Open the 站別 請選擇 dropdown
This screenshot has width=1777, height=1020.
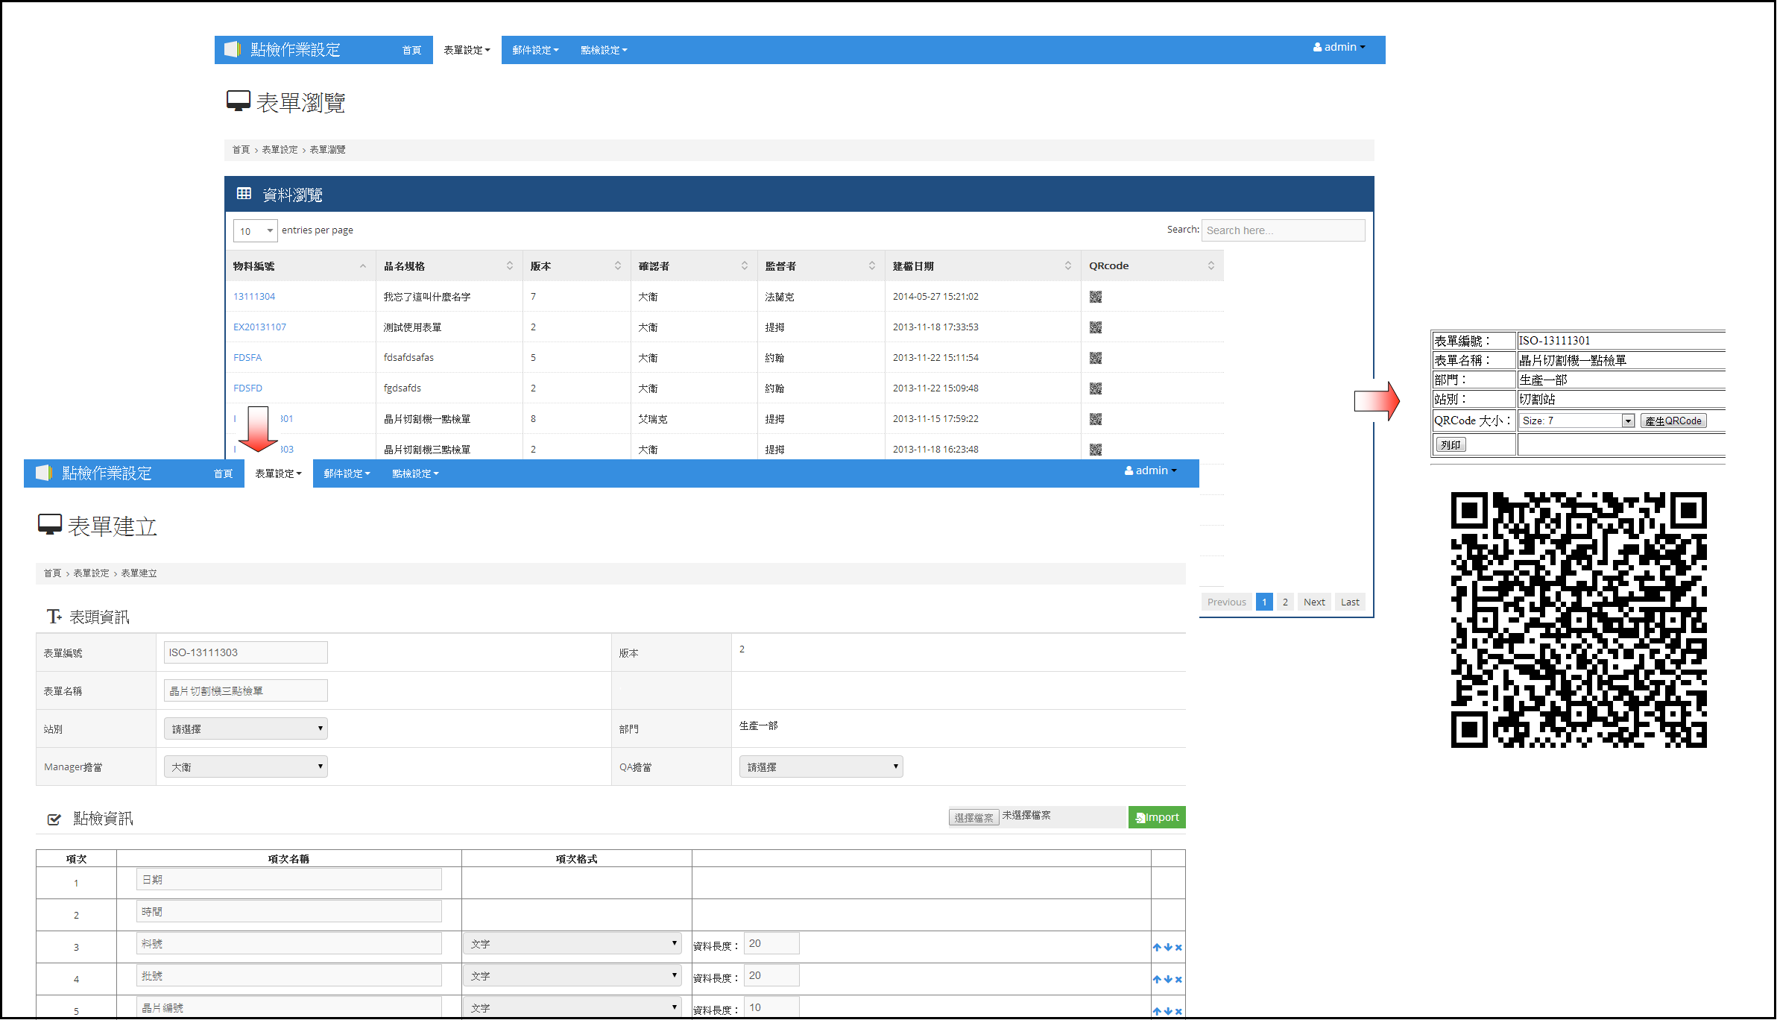pyautogui.click(x=245, y=728)
